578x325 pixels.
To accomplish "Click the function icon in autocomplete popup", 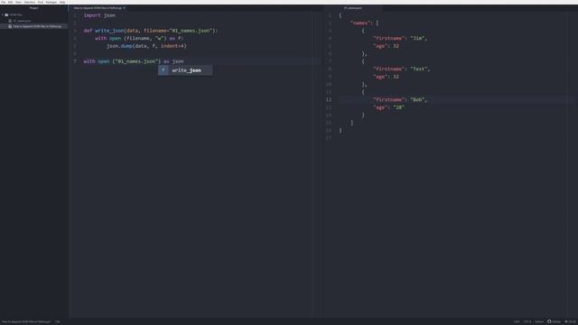I will 163,70.
